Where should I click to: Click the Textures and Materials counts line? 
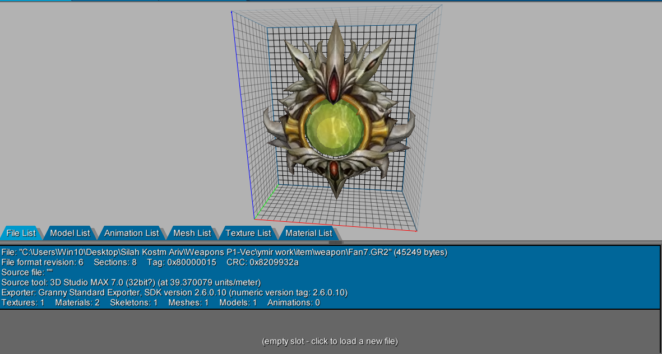160,302
